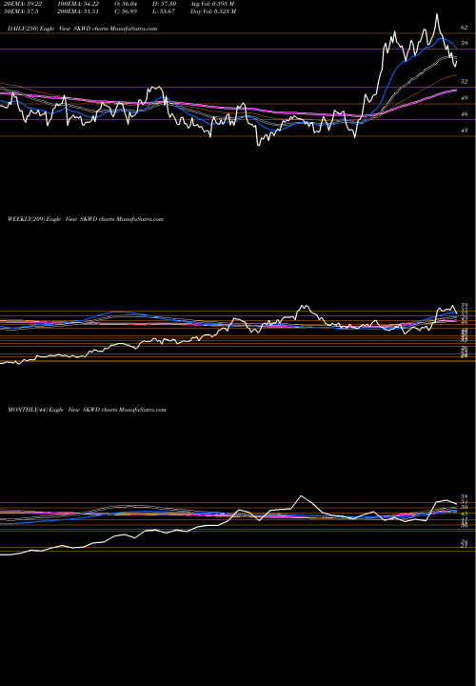Click the peak of the daily price line
The image size is (476, 686).
(x=437, y=14)
